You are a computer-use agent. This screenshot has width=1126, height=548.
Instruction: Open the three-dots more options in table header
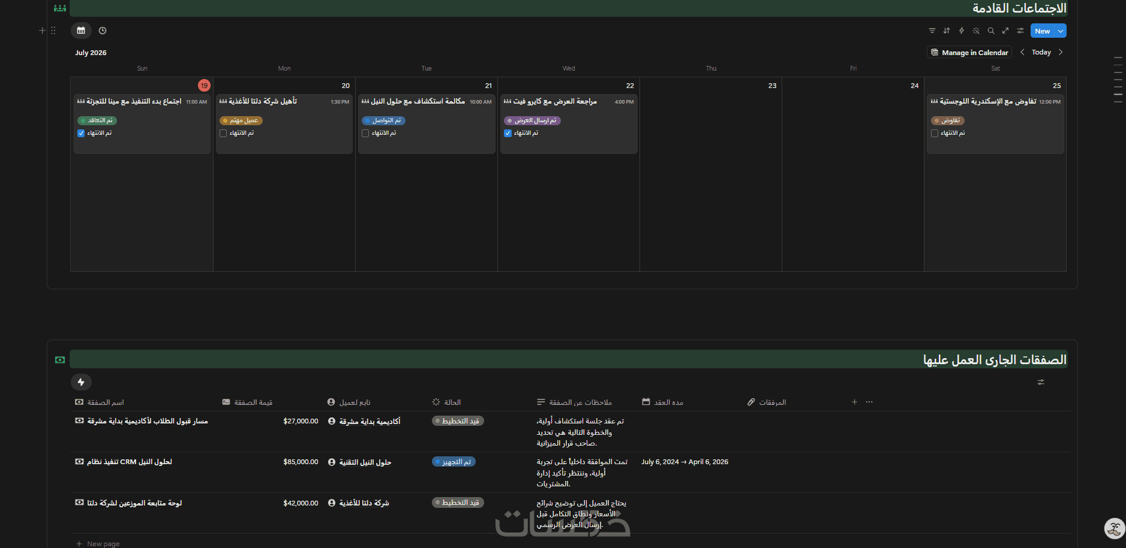tap(869, 402)
